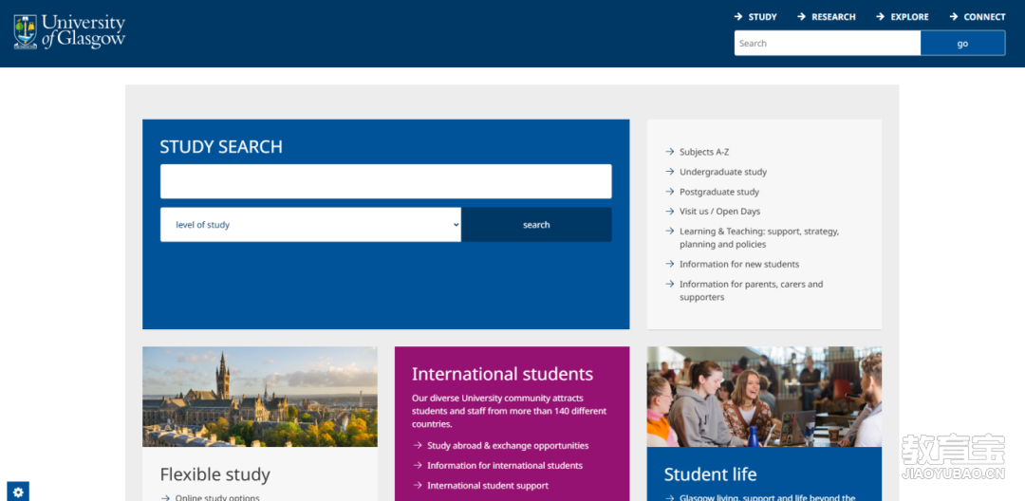Screen dimensions: 1025x501
Task: Focus the header Search text box
Action: 828,43
